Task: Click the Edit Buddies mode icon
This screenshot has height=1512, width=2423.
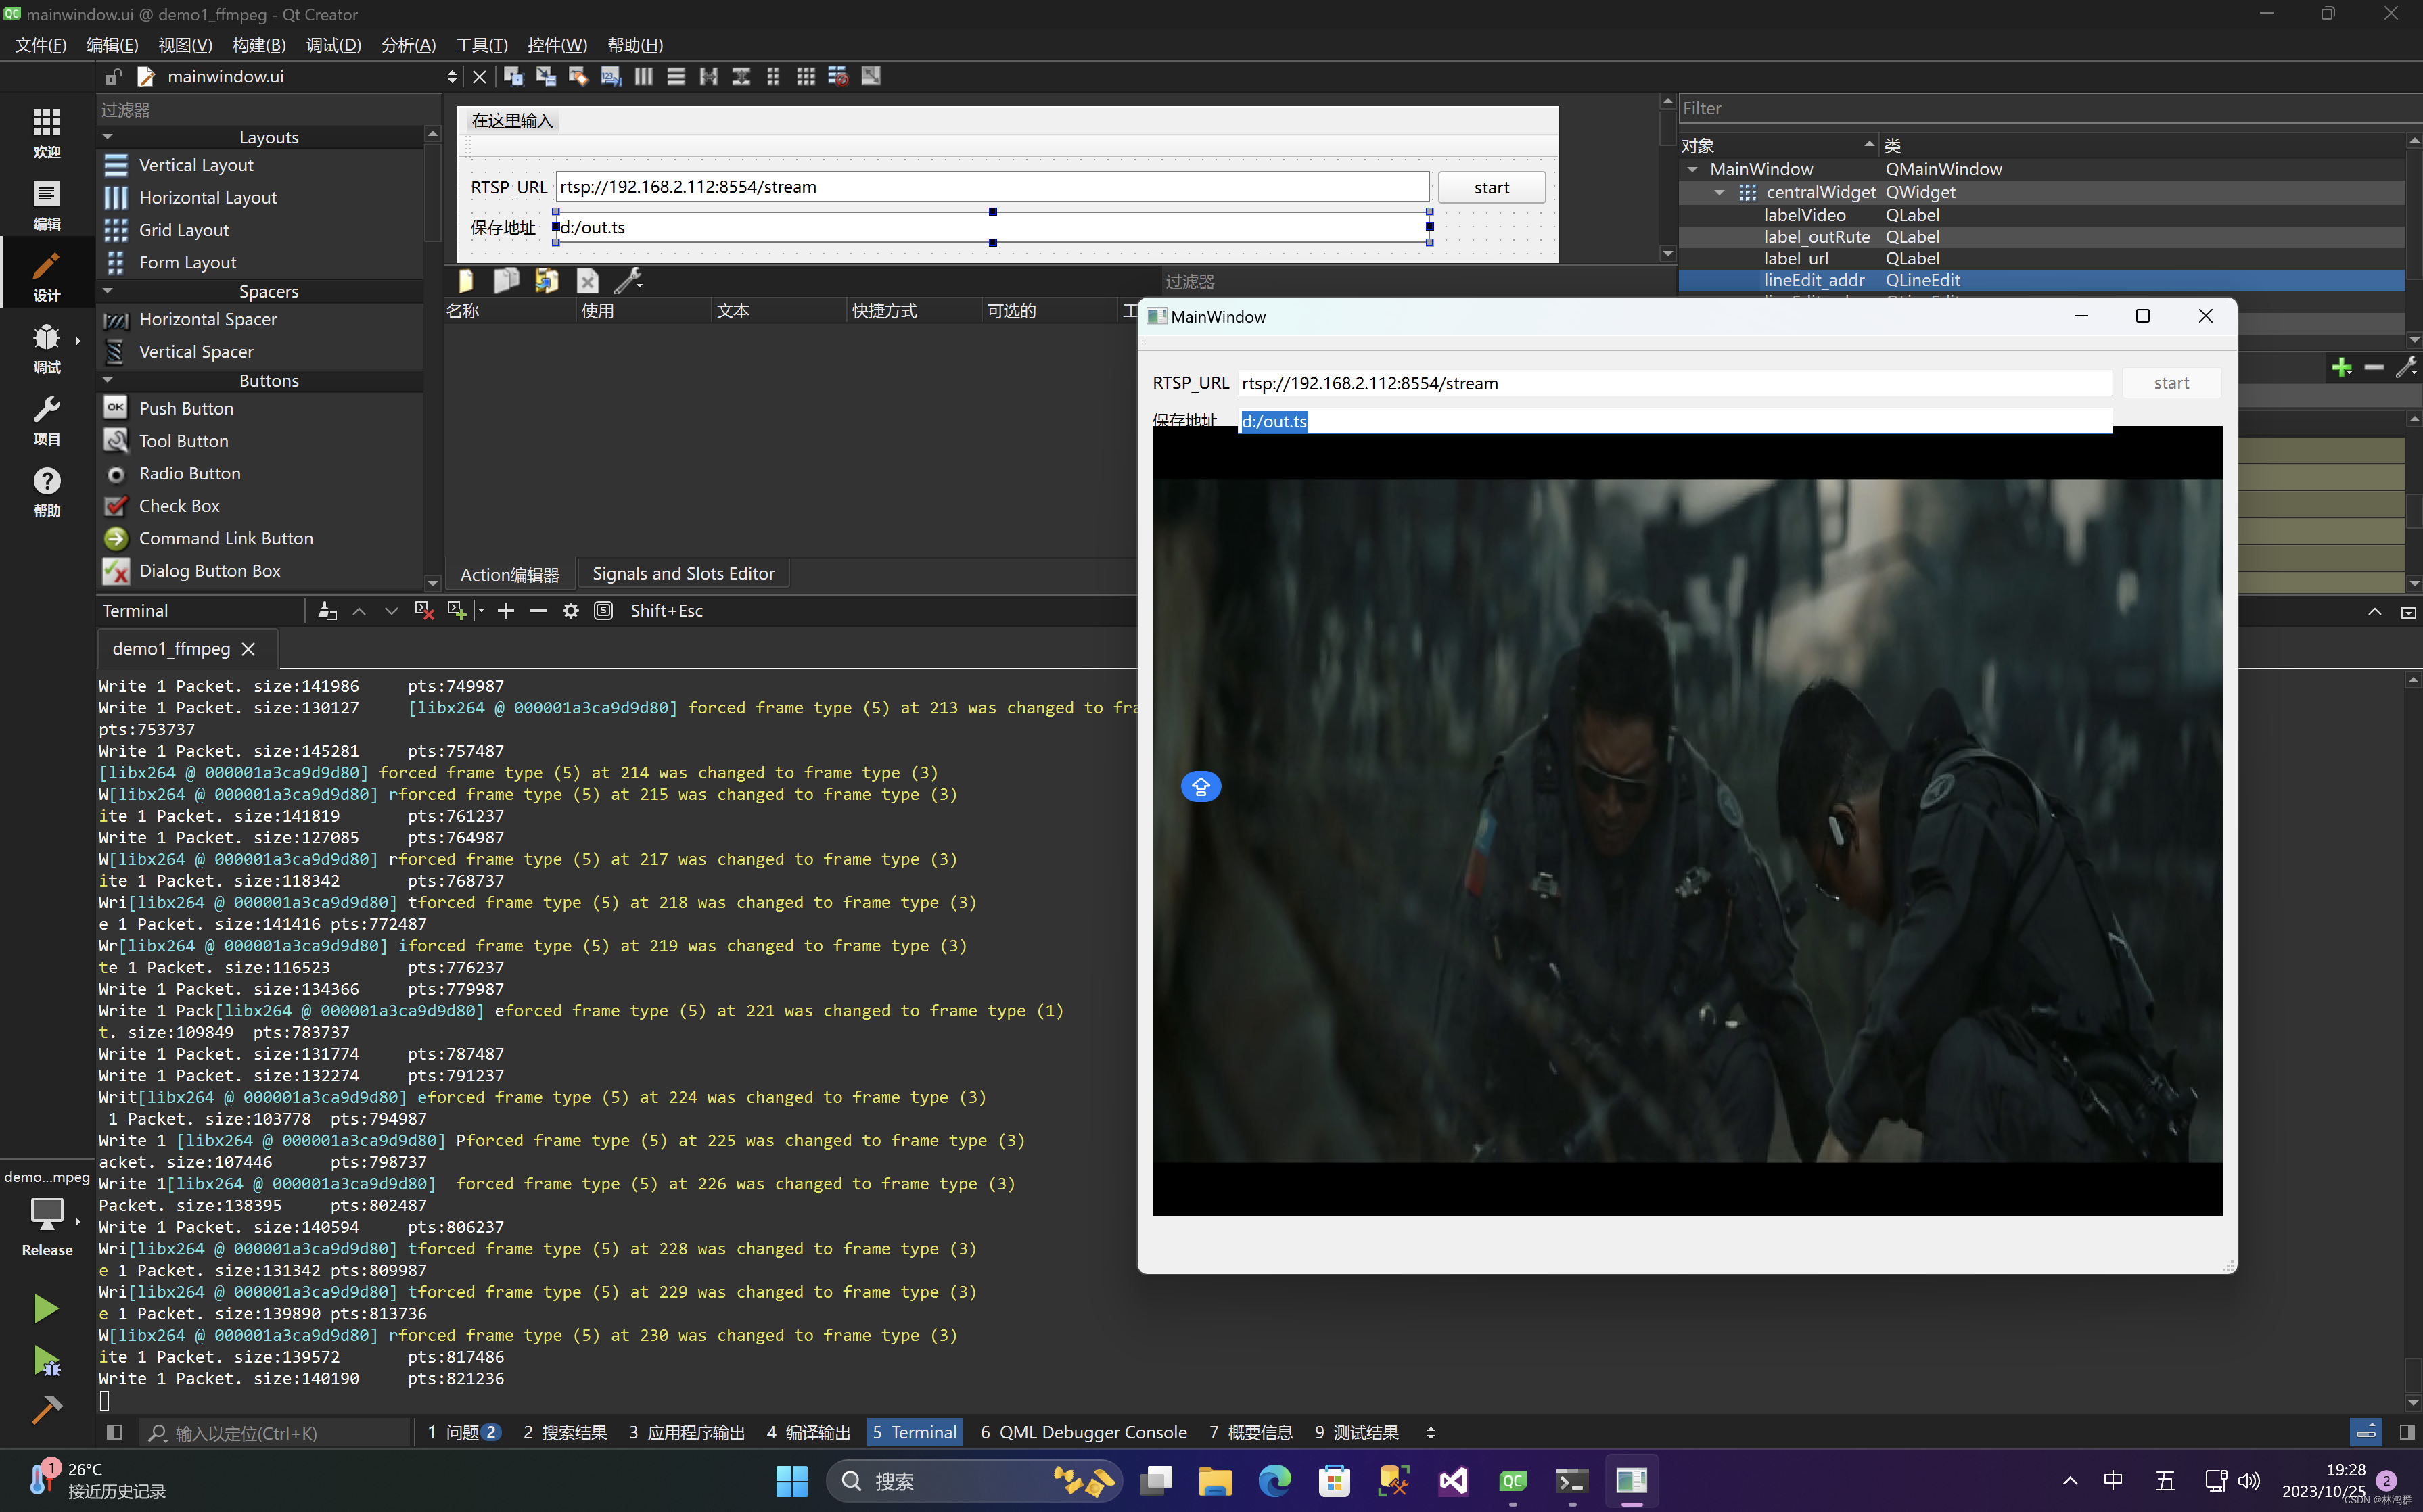Action: pyautogui.click(x=578, y=76)
